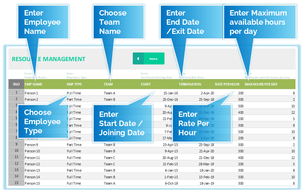Image resolution: width=304 pixels, height=190 pixels.
Task: Select Person 15 name cell
Action: pyautogui.click(x=32, y=183)
